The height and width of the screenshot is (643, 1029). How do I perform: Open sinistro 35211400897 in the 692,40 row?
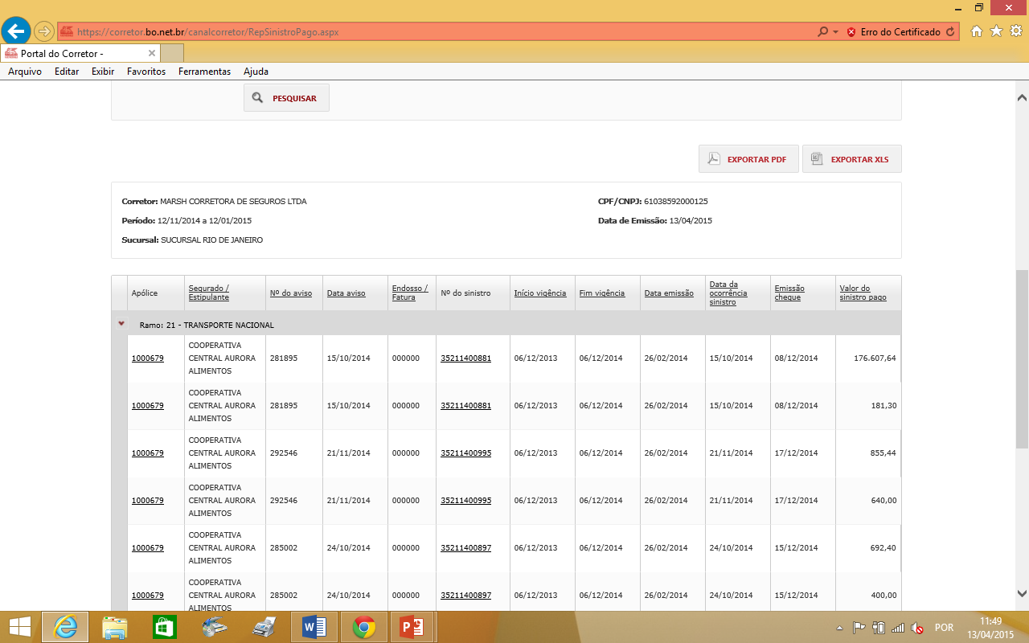tap(465, 548)
